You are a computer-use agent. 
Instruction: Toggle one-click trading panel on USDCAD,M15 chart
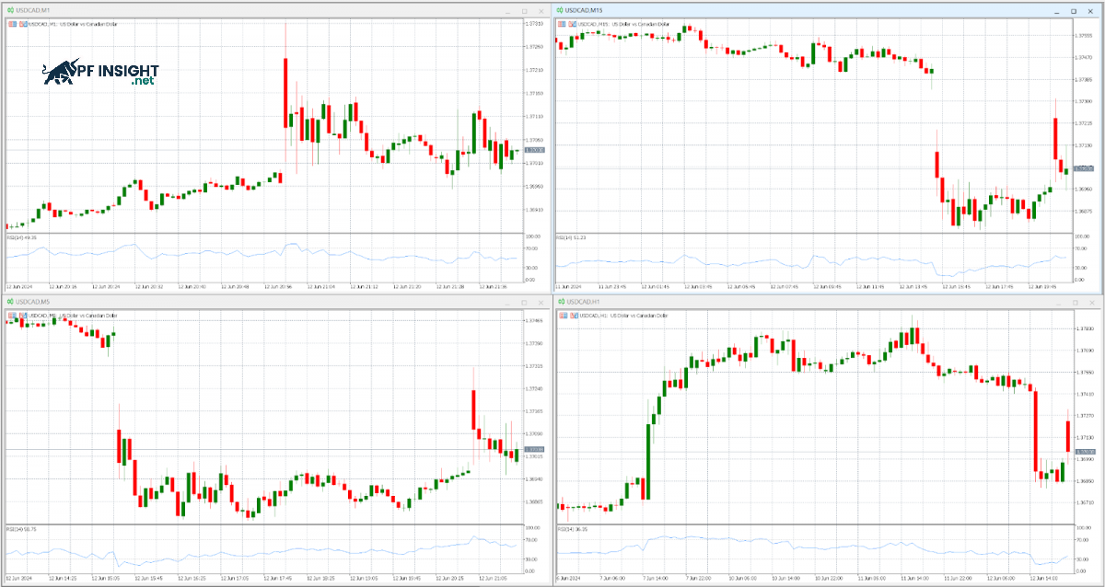coord(563,24)
